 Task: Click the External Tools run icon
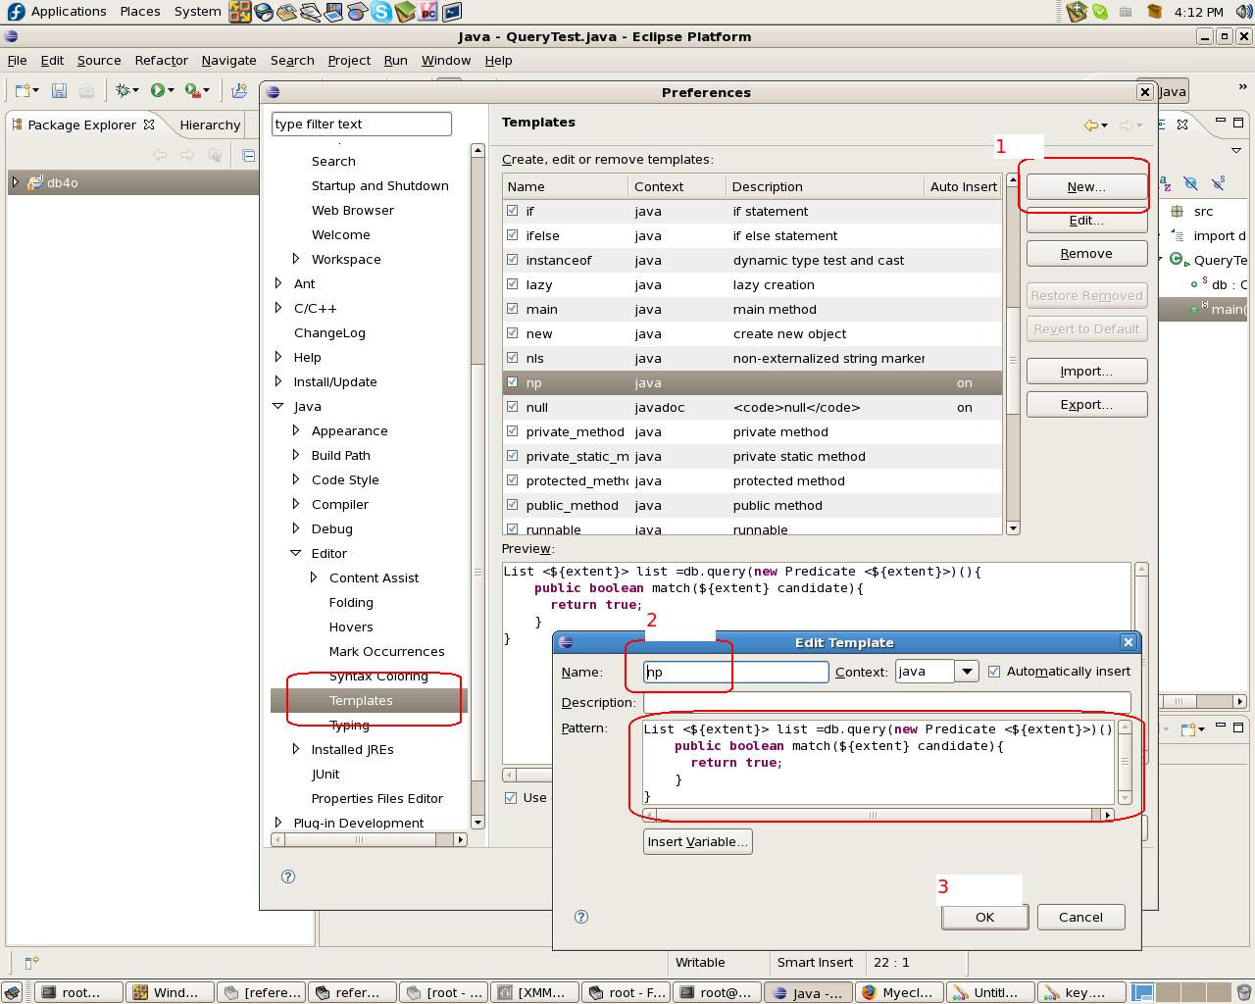[x=192, y=90]
